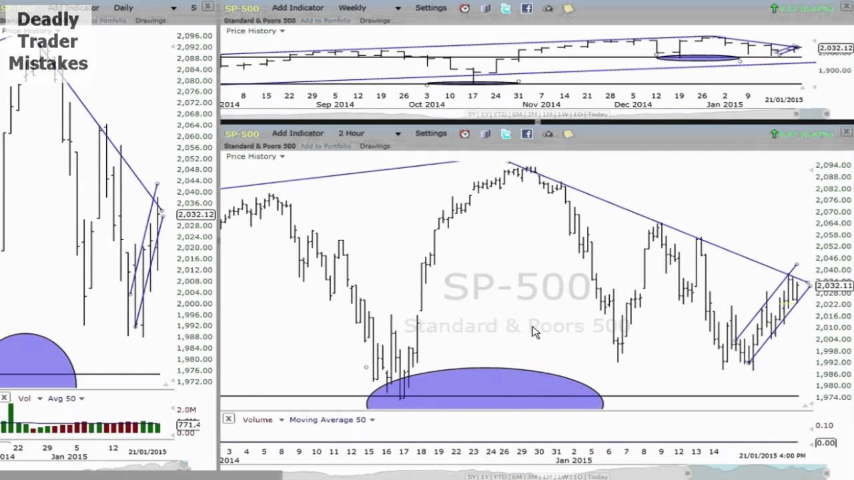Click the 2,032.12 price label on Daily chart

click(196, 215)
